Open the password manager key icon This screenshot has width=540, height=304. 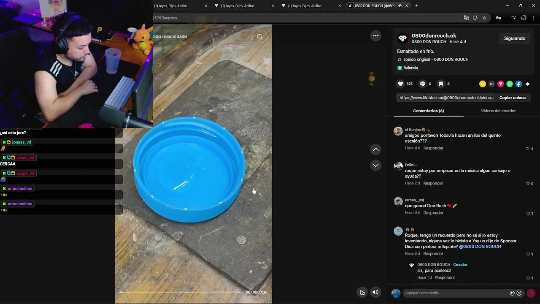click(x=498, y=18)
